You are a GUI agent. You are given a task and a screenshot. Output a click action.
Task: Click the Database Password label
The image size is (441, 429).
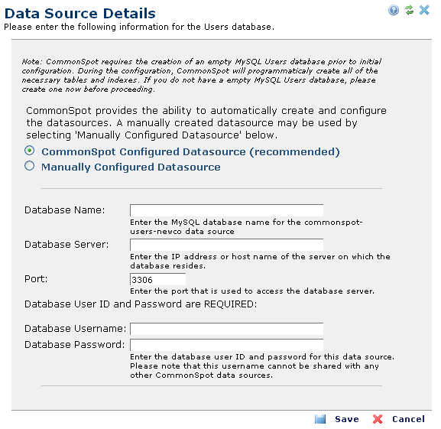pyautogui.click(x=75, y=345)
